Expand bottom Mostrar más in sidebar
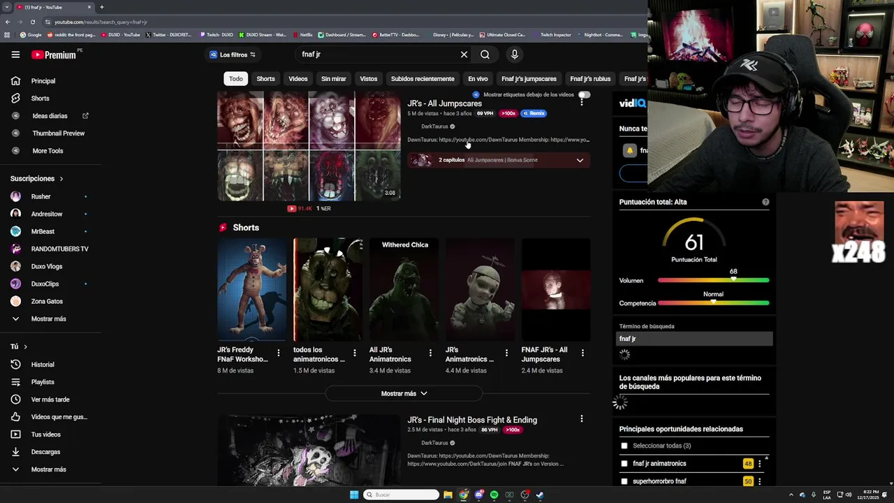Screen dimensions: 894x503 (x=47, y=469)
